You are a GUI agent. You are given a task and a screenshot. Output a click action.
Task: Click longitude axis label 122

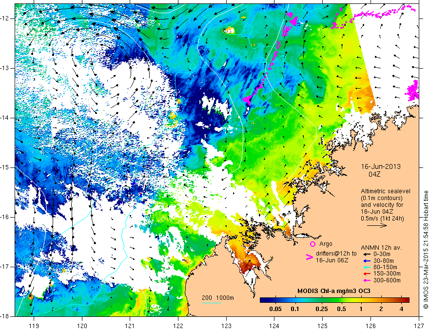click(x=178, y=326)
